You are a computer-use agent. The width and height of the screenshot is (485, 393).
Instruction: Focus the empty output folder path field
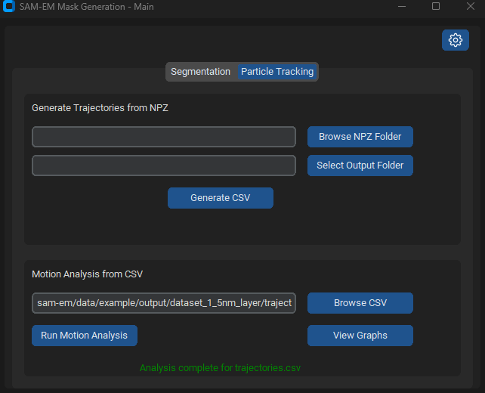pyautogui.click(x=163, y=166)
